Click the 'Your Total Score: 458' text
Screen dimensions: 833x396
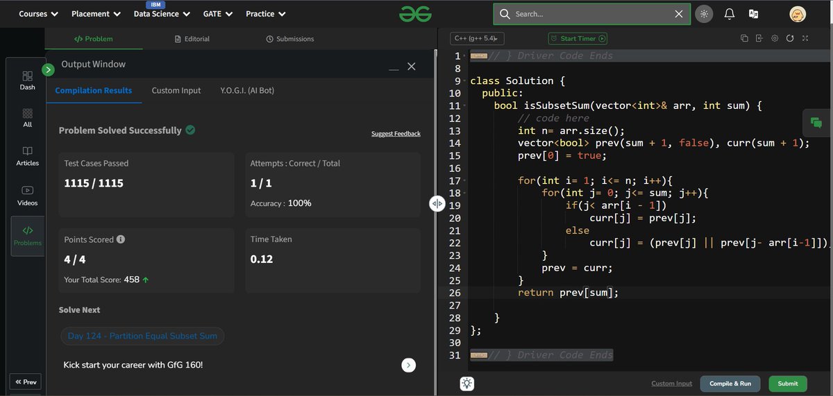tap(107, 279)
